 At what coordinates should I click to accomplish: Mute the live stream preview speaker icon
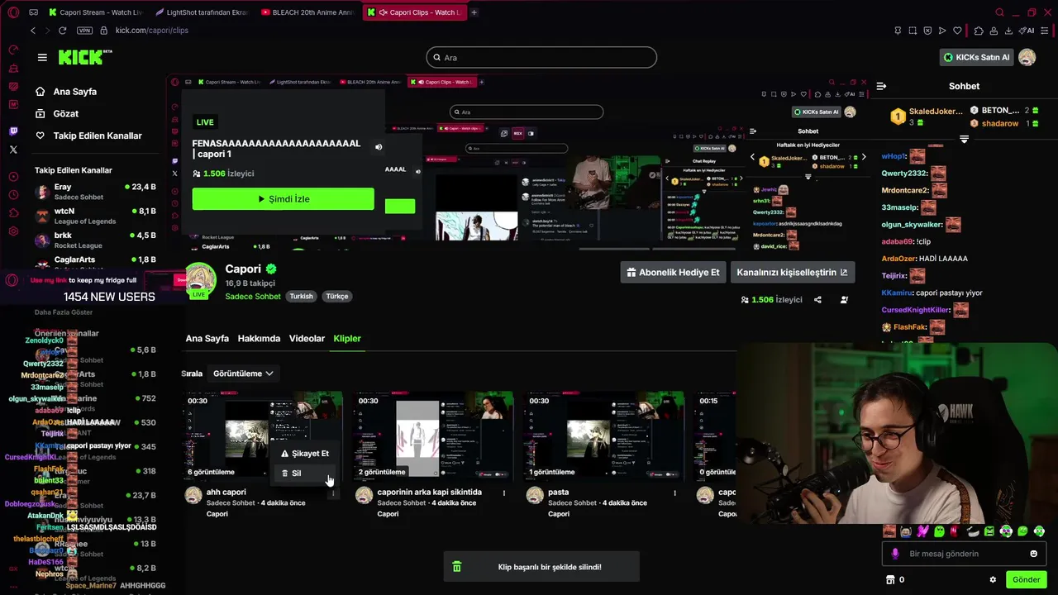pos(379,147)
